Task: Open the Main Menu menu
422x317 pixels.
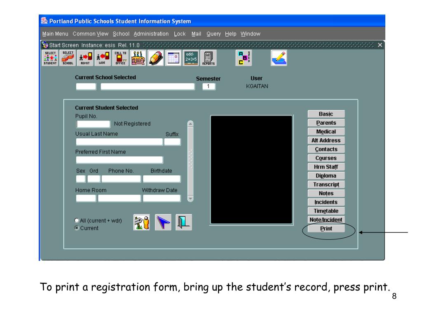Action: (x=55, y=34)
